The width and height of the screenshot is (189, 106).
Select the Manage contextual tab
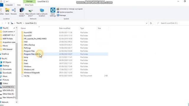tap(30, 1)
